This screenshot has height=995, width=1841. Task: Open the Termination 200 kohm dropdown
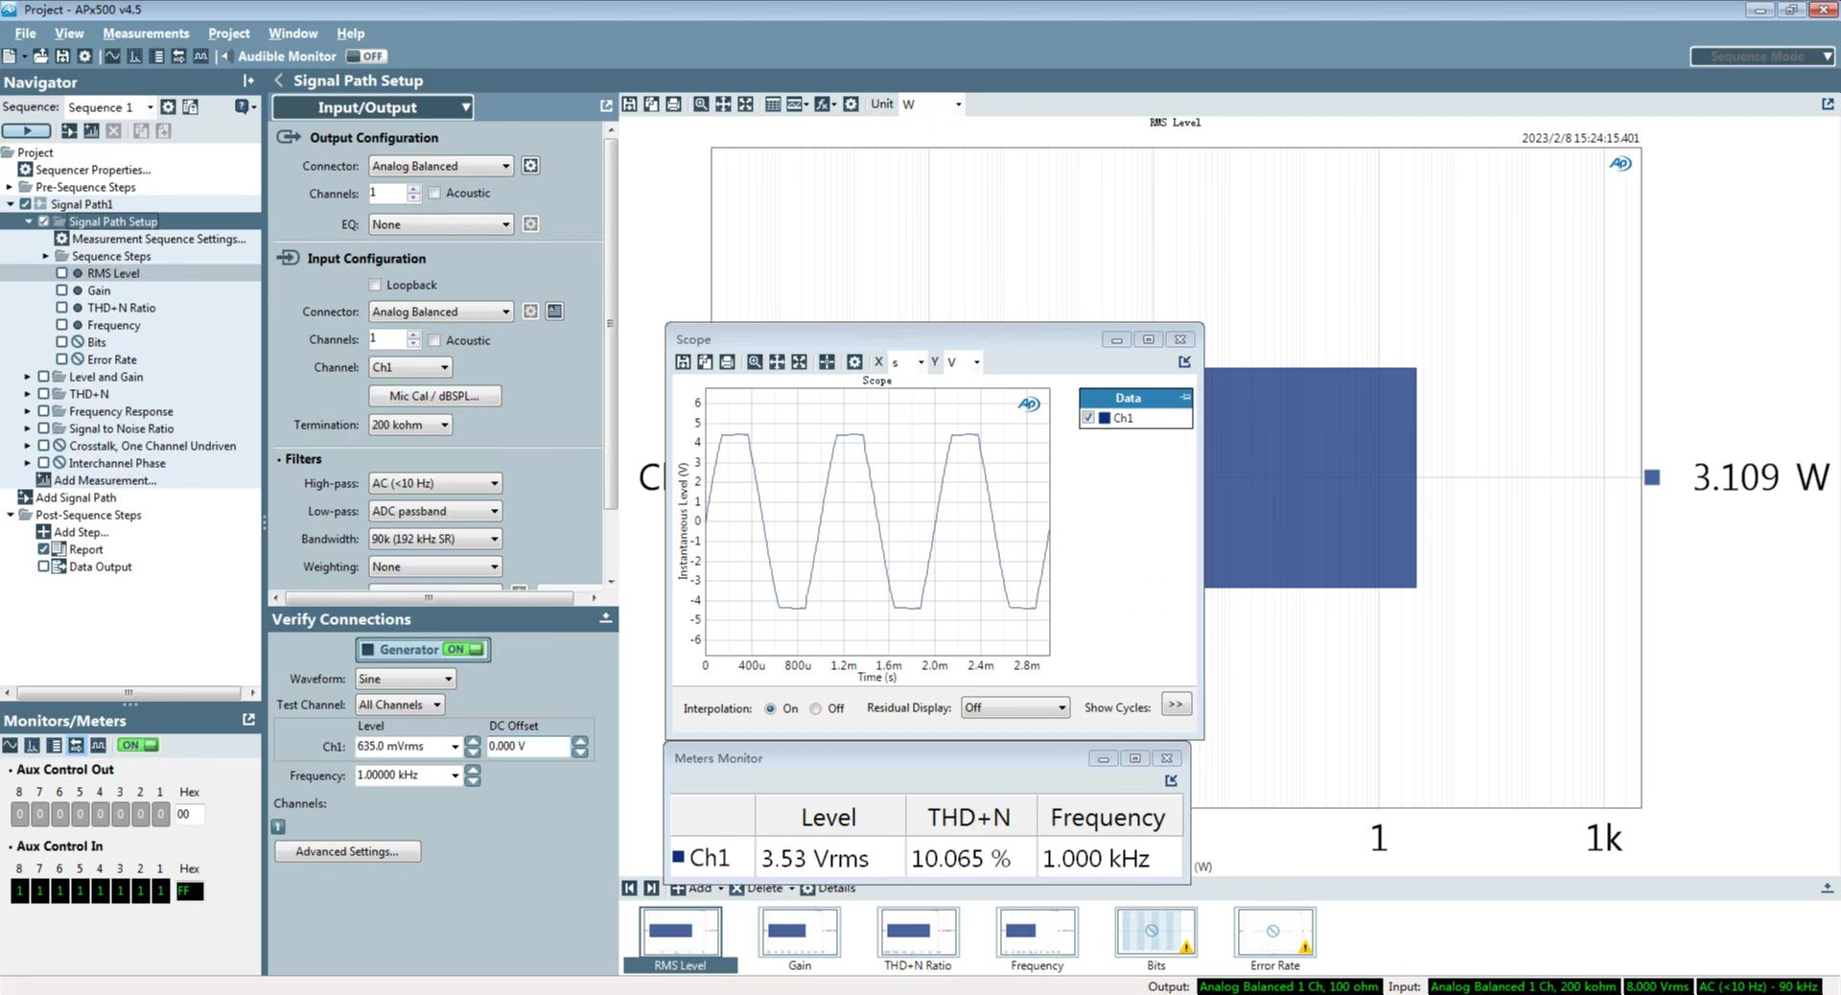tap(409, 425)
